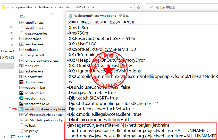
Task: Select the webstorm.bat file name
Action: click(35, 88)
